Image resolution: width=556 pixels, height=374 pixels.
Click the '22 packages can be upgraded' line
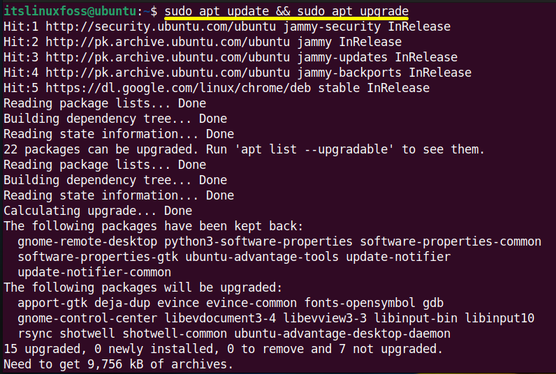[x=244, y=149]
